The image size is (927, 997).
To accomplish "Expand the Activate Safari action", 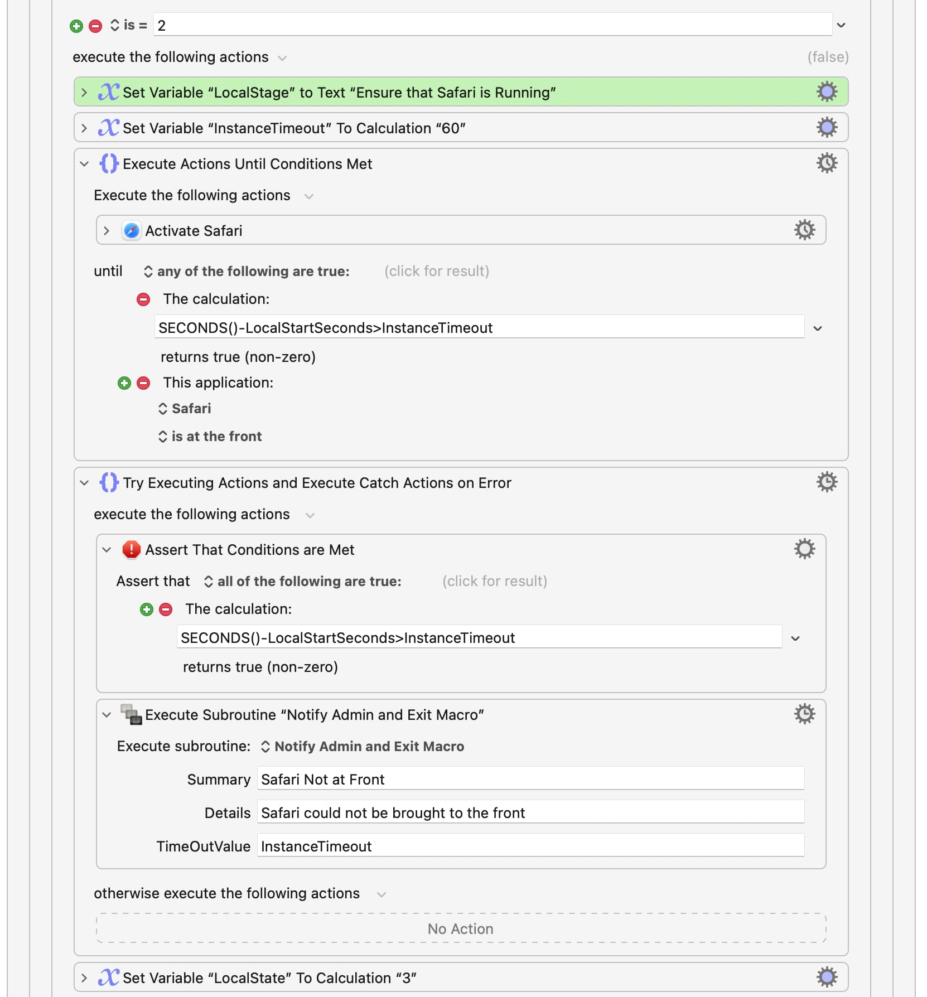I will click(107, 231).
